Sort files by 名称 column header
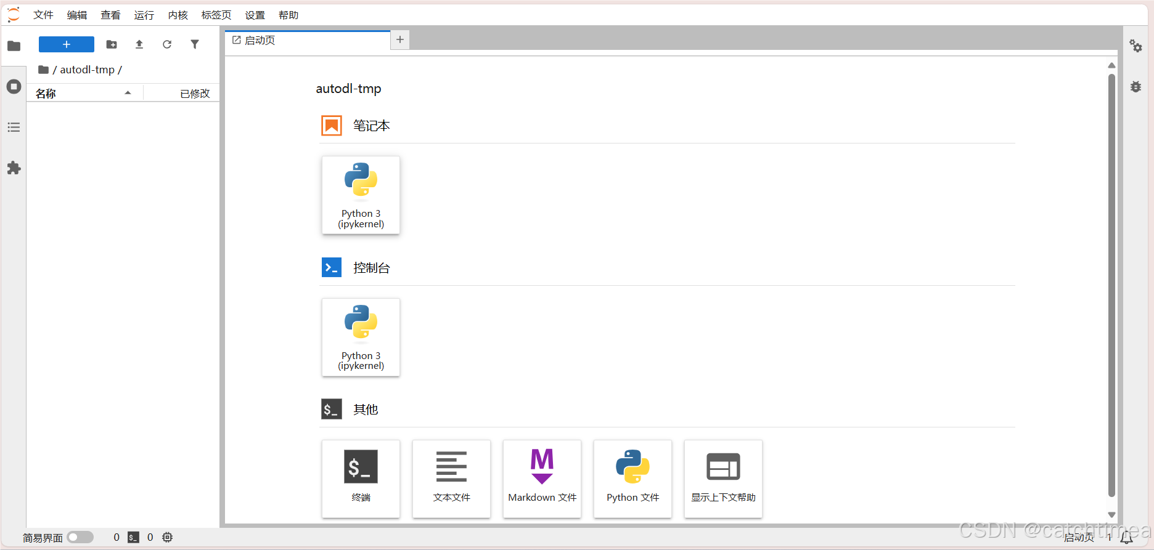1154x550 pixels. point(84,93)
